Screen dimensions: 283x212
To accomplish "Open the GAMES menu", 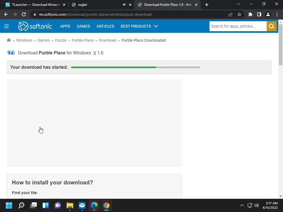I will coord(83,26).
